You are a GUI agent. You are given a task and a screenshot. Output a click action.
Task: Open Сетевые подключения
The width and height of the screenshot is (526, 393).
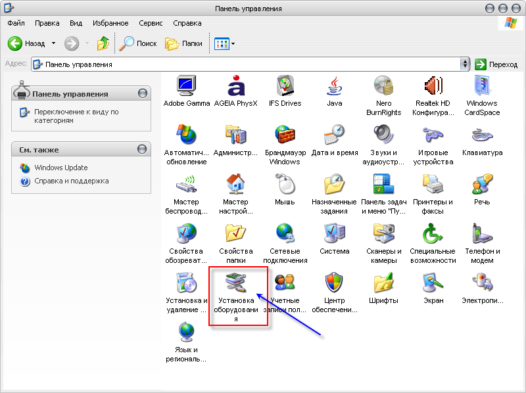click(x=285, y=243)
